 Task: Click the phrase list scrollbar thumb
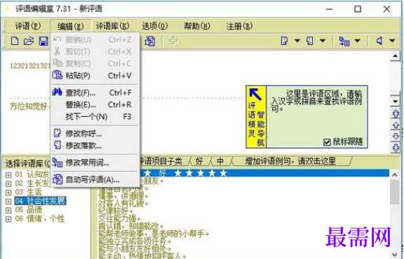point(395,192)
